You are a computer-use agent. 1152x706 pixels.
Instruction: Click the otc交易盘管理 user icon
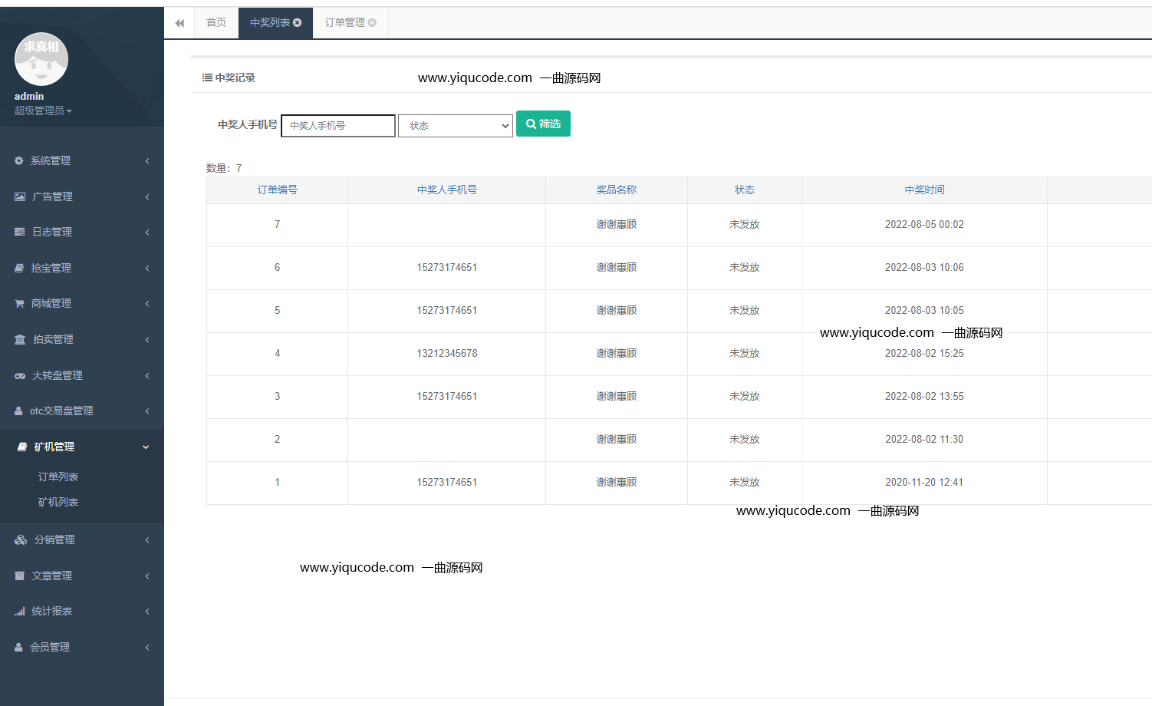18,411
